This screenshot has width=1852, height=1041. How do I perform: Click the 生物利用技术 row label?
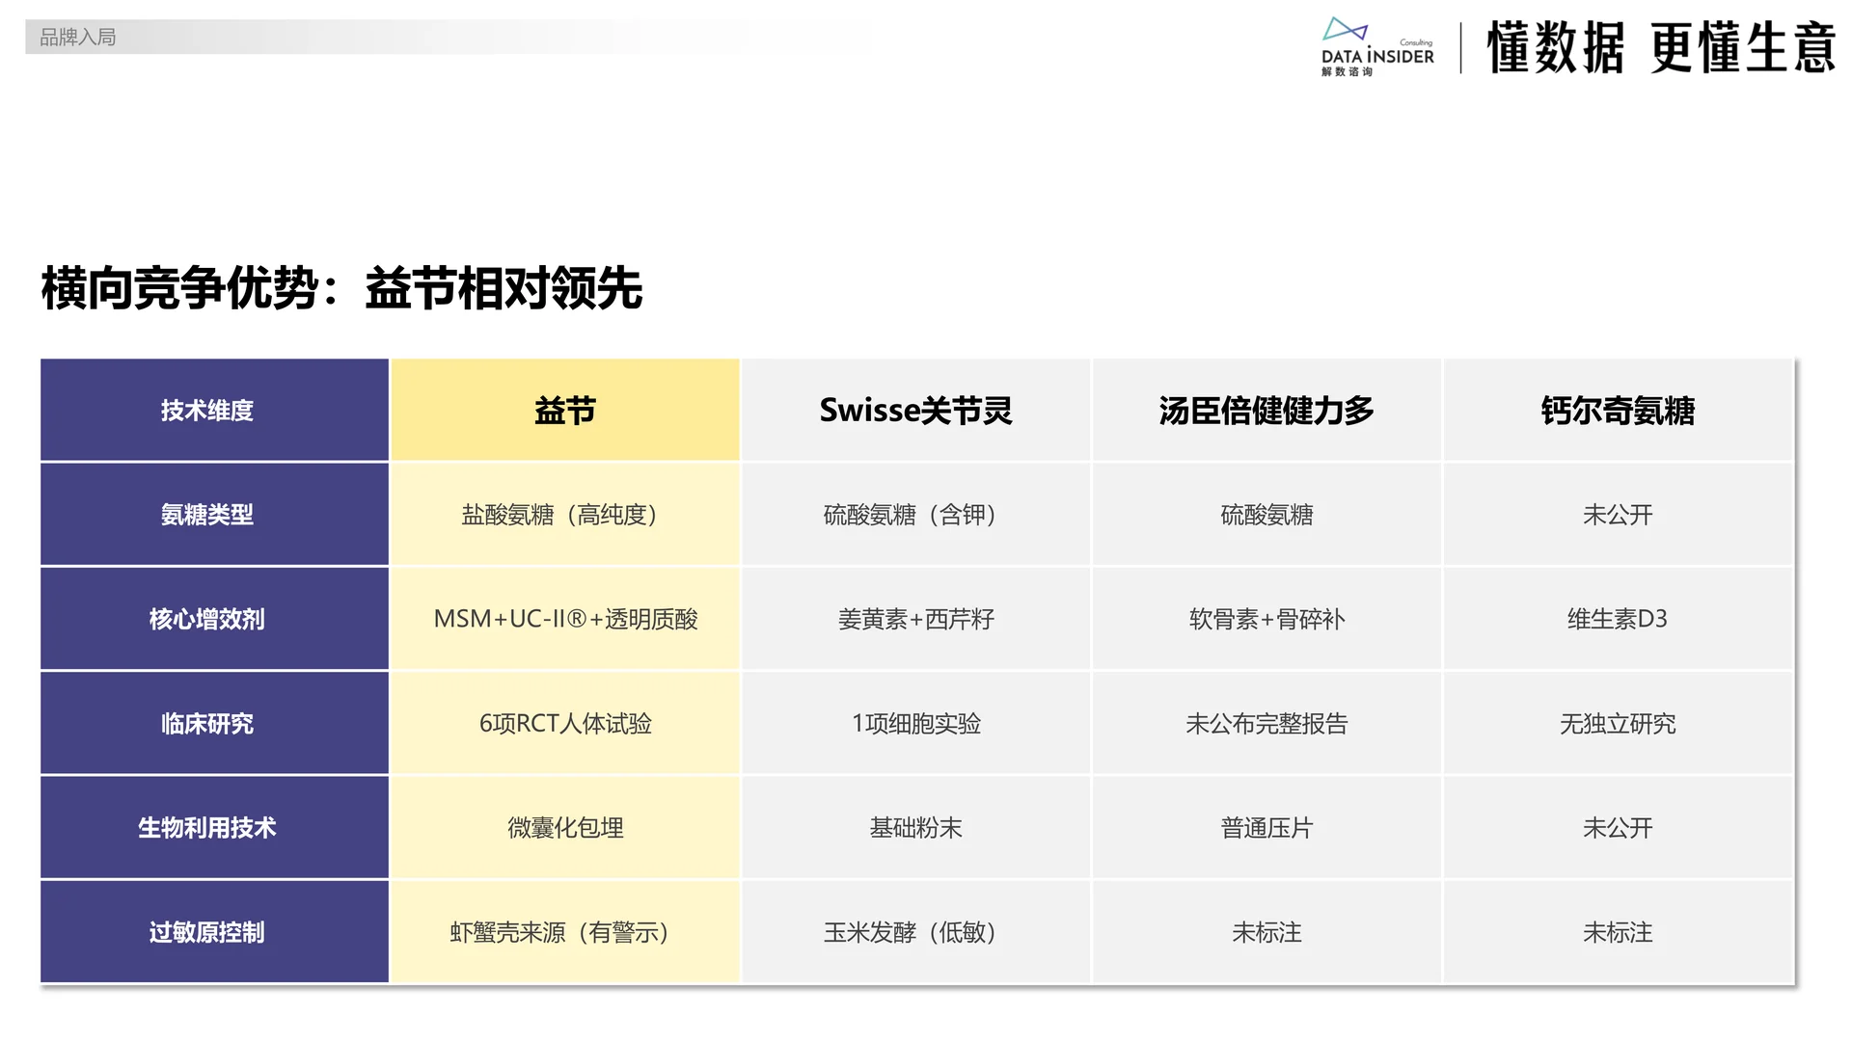point(212,828)
